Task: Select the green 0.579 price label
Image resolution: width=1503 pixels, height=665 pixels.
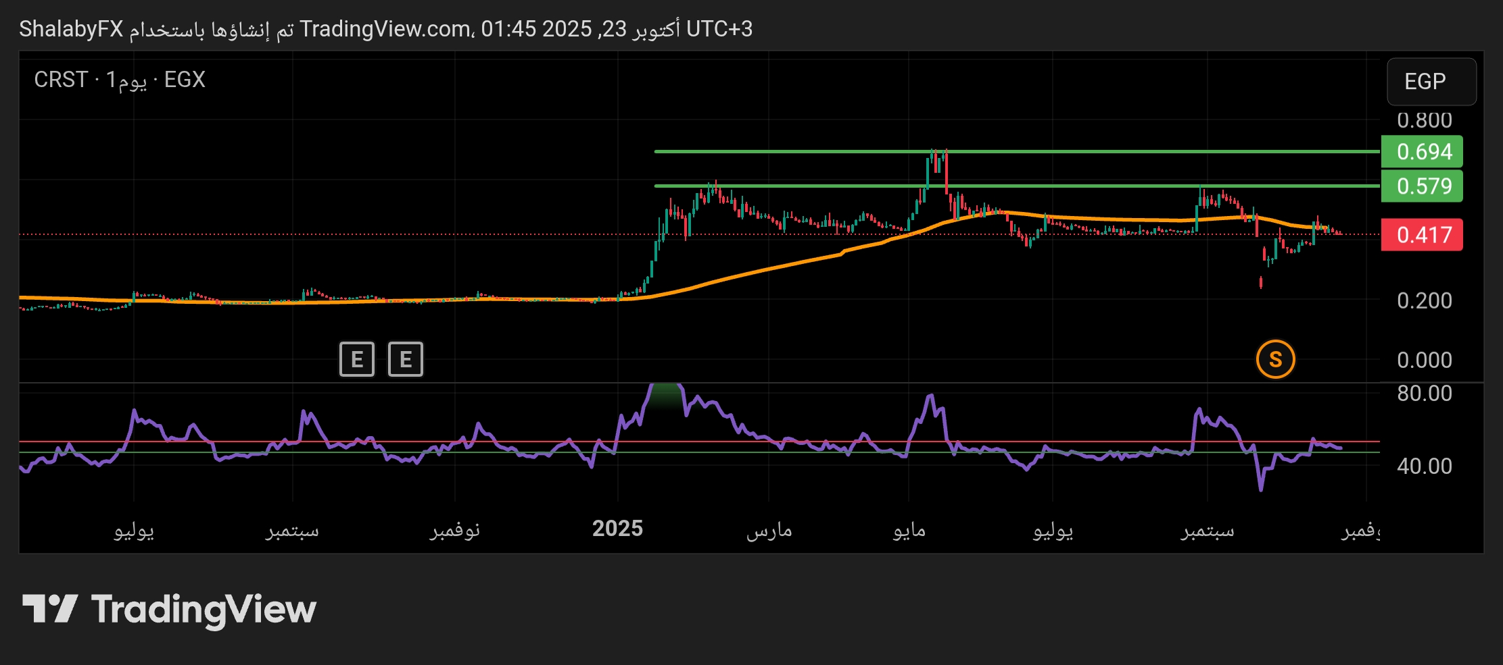Action: [1422, 186]
